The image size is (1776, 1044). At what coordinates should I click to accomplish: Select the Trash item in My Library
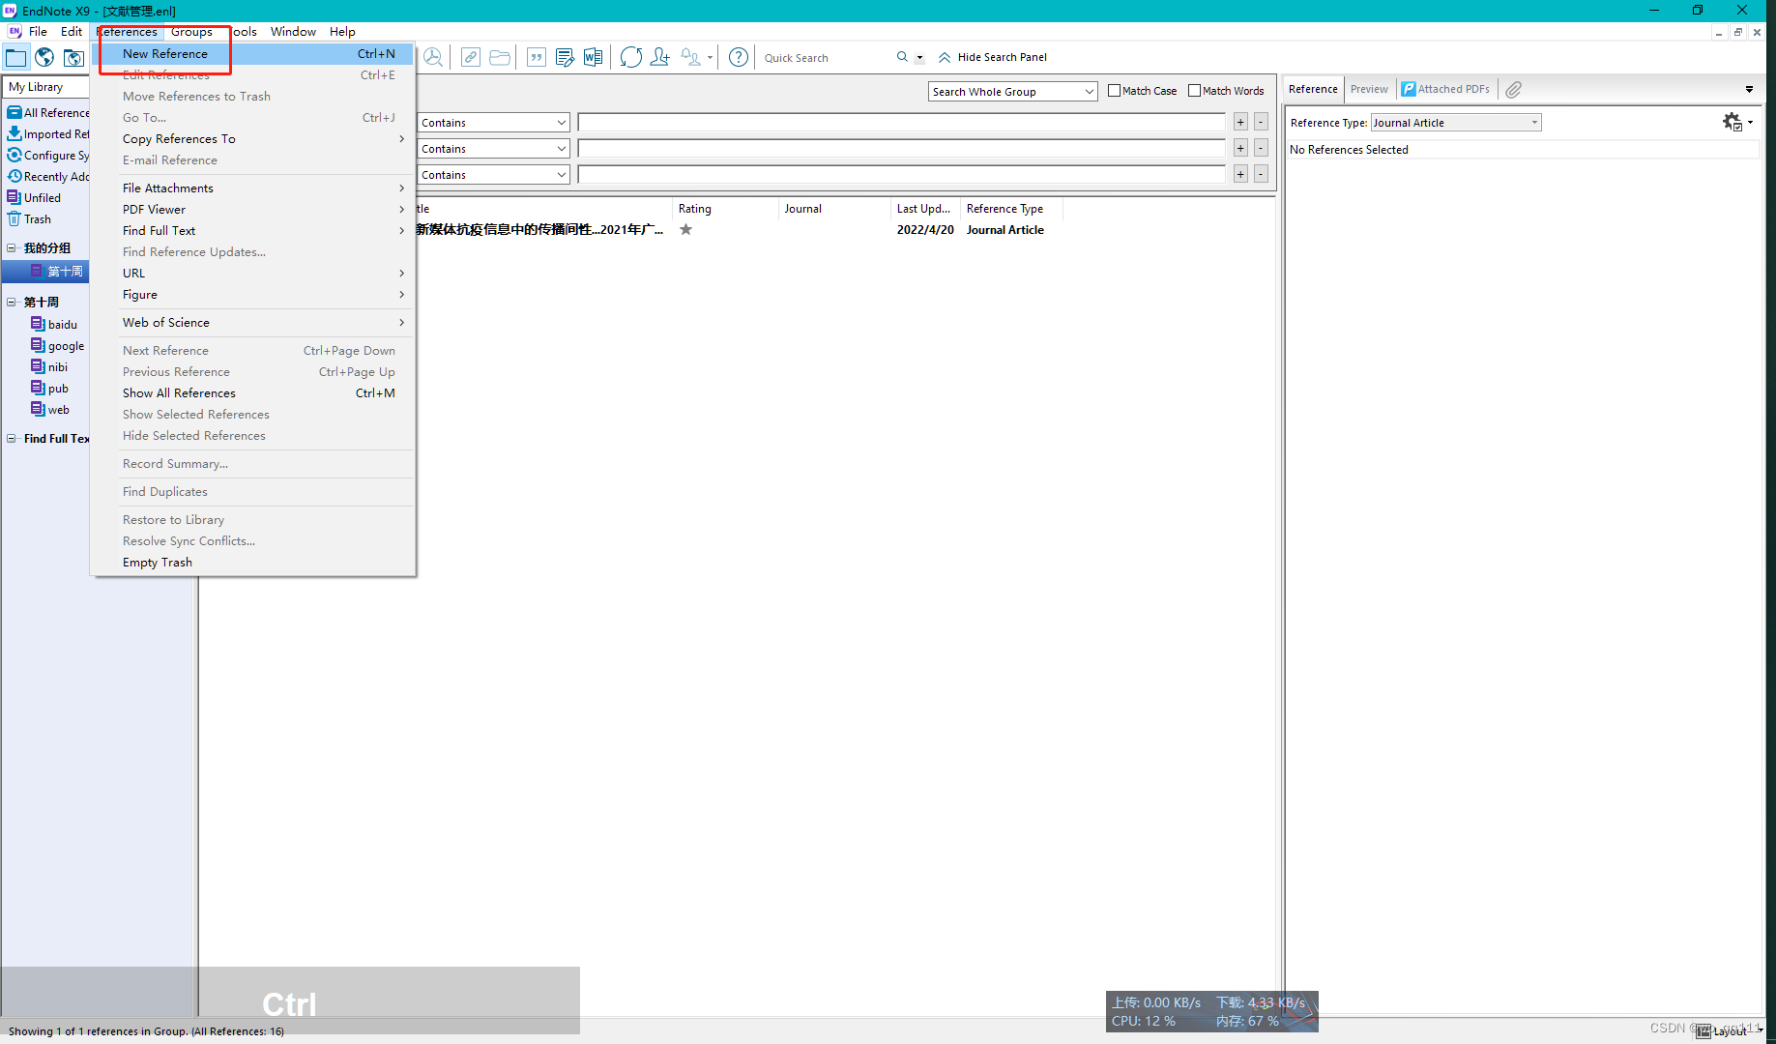point(38,219)
